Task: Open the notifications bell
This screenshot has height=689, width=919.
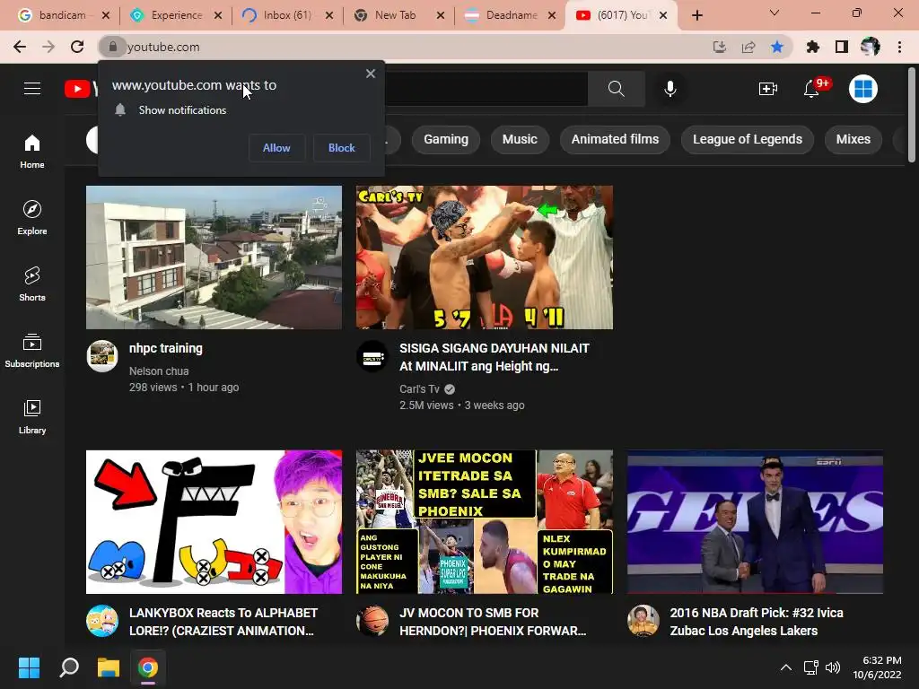Action: pyautogui.click(x=811, y=89)
